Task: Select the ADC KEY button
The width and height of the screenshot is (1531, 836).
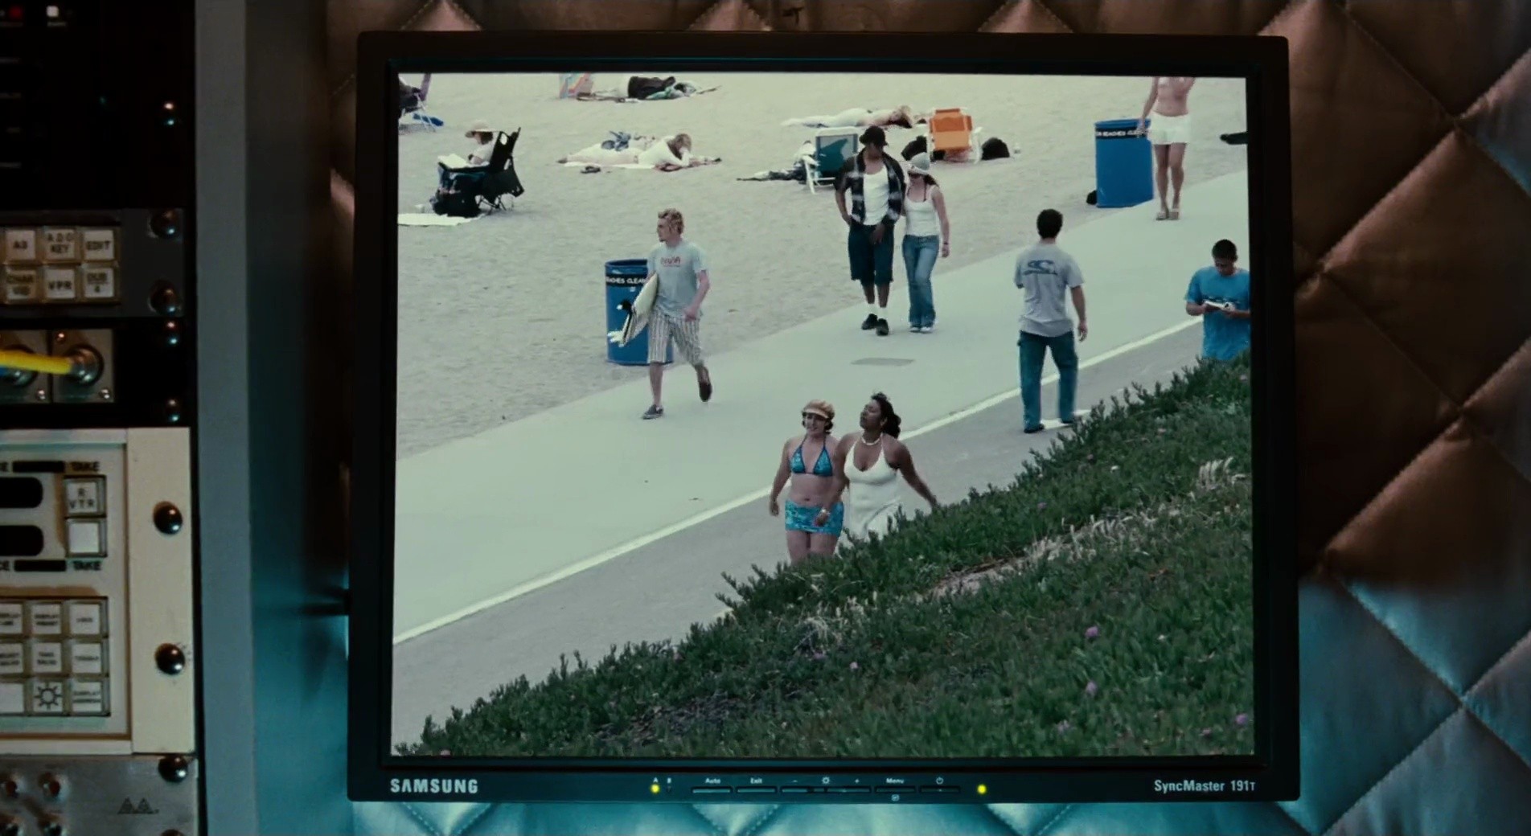Action: [x=60, y=243]
